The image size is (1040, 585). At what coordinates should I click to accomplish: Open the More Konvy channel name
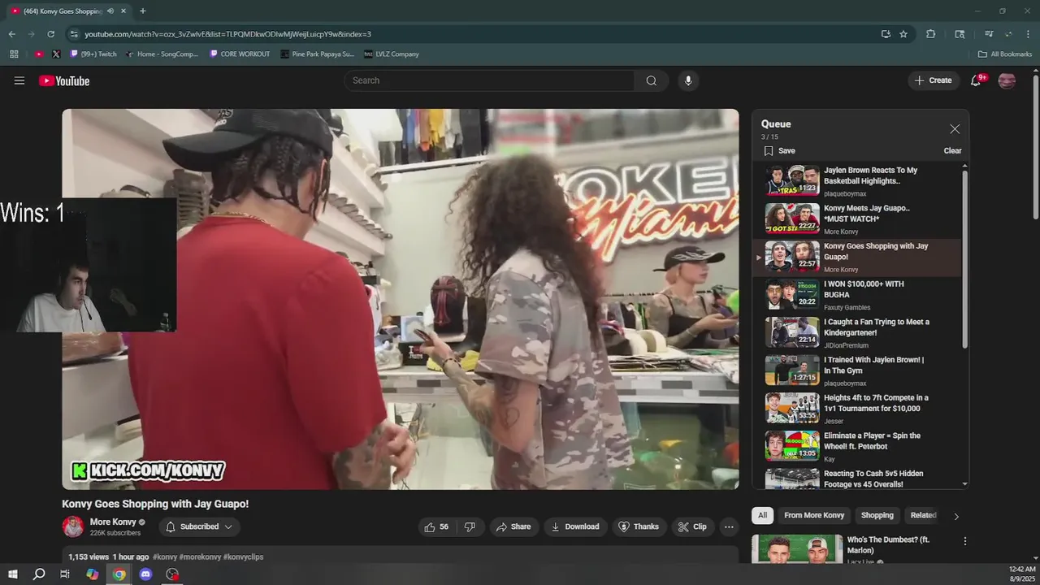113,522
